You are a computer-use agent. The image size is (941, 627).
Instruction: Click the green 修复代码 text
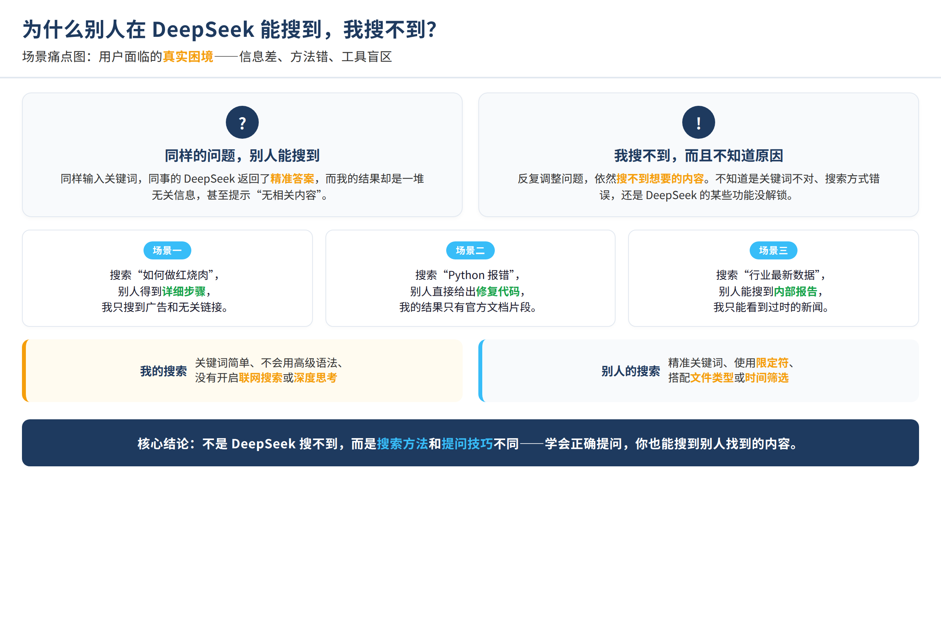tap(498, 291)
